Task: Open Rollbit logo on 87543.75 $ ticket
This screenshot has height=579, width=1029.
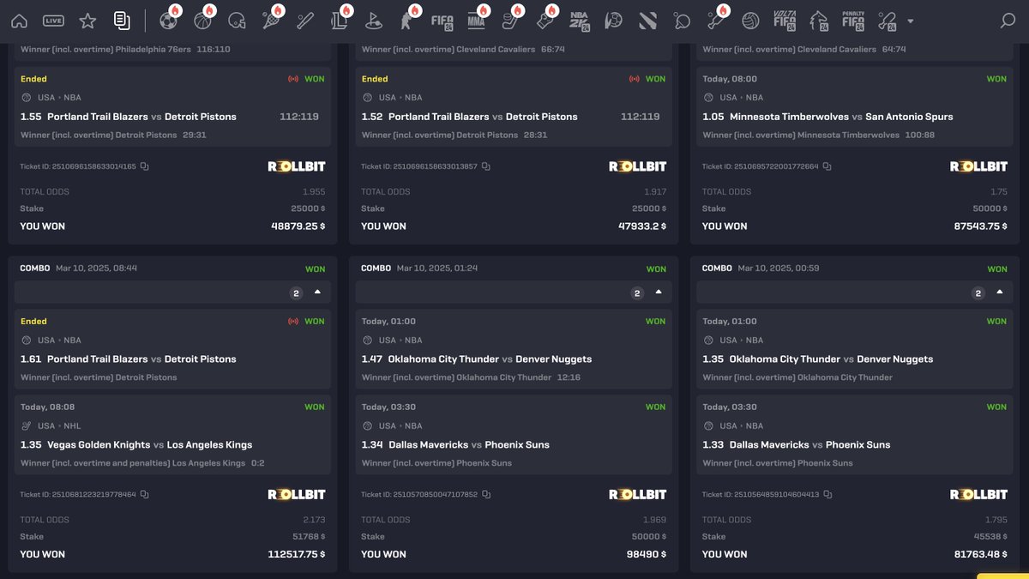Action: (979, 166)
